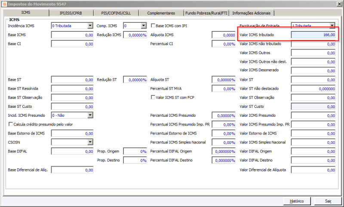The width and height of the screenshot is (344, 207).
Task: Edit Valor ST Observação field
Action: click(313, 97)
